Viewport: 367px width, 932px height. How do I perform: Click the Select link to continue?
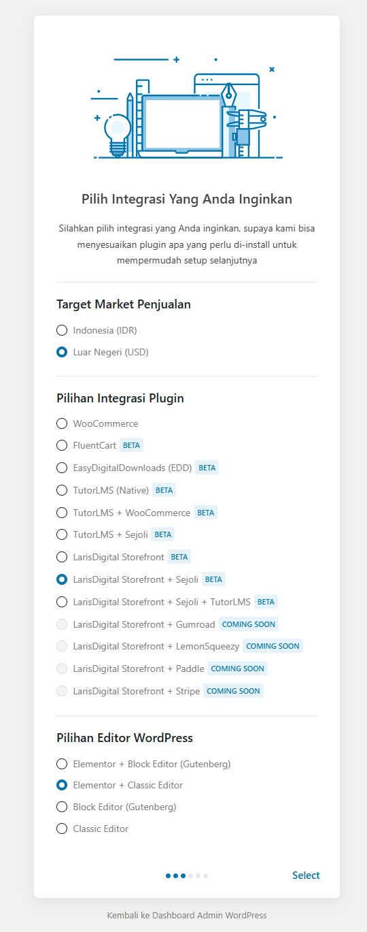(x=306, y=875)
